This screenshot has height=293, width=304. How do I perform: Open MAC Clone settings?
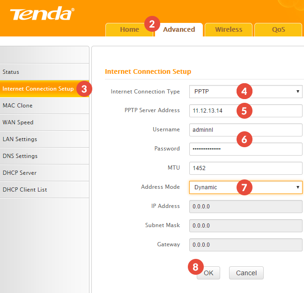click(44, 106)
